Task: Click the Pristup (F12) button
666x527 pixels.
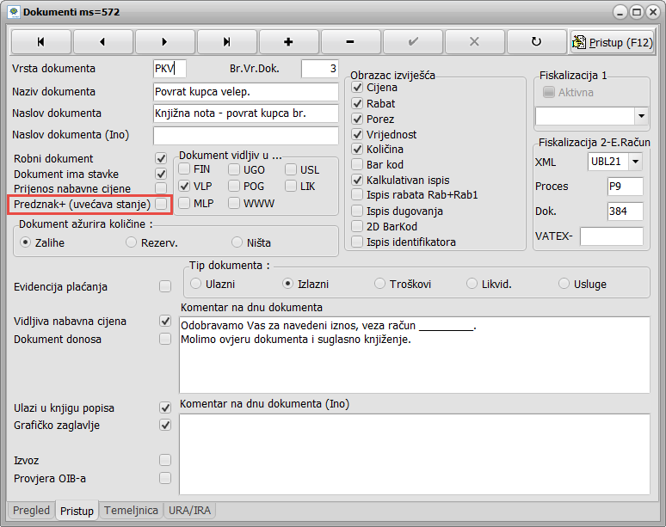Action: [x=612, y=41]
